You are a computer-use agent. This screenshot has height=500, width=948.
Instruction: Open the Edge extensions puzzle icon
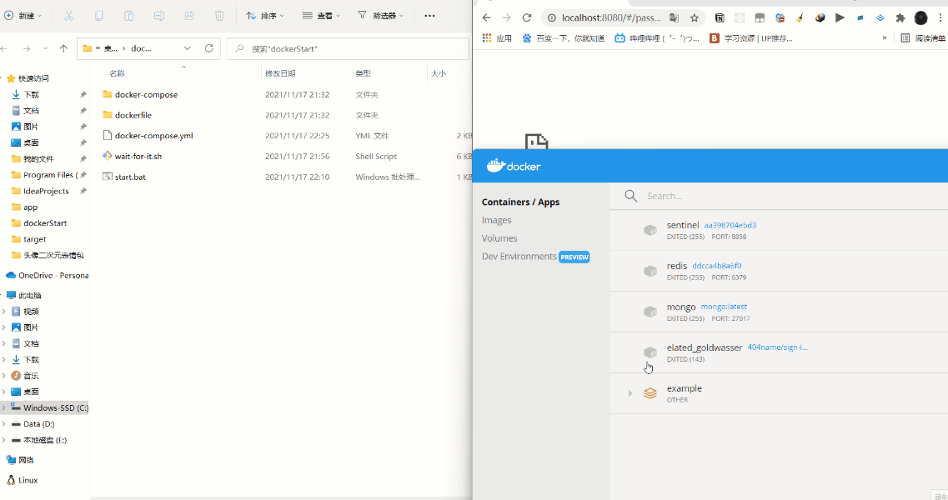901,17
